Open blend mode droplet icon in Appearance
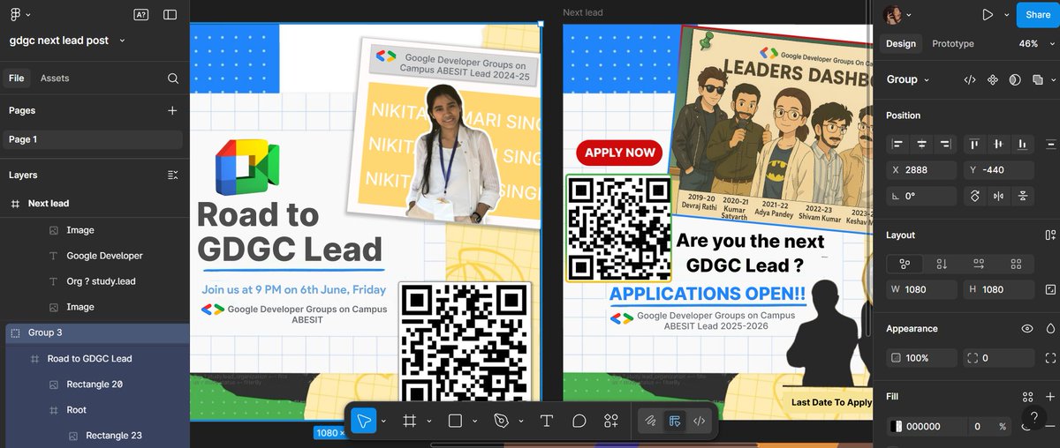The width and height of the screenshot is (1060, 448). 1050,329
